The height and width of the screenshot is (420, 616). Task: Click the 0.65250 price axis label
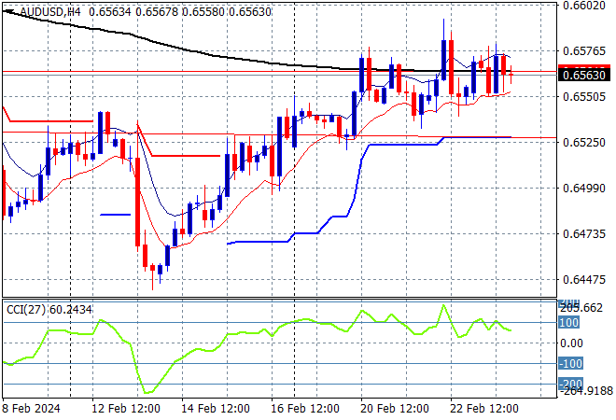584,142
